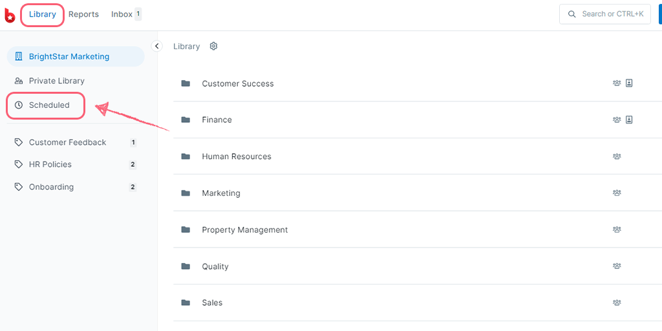Click the contact card icon on Customer Success row
Screen dimensions: 662x331
[x=629, y=83]
